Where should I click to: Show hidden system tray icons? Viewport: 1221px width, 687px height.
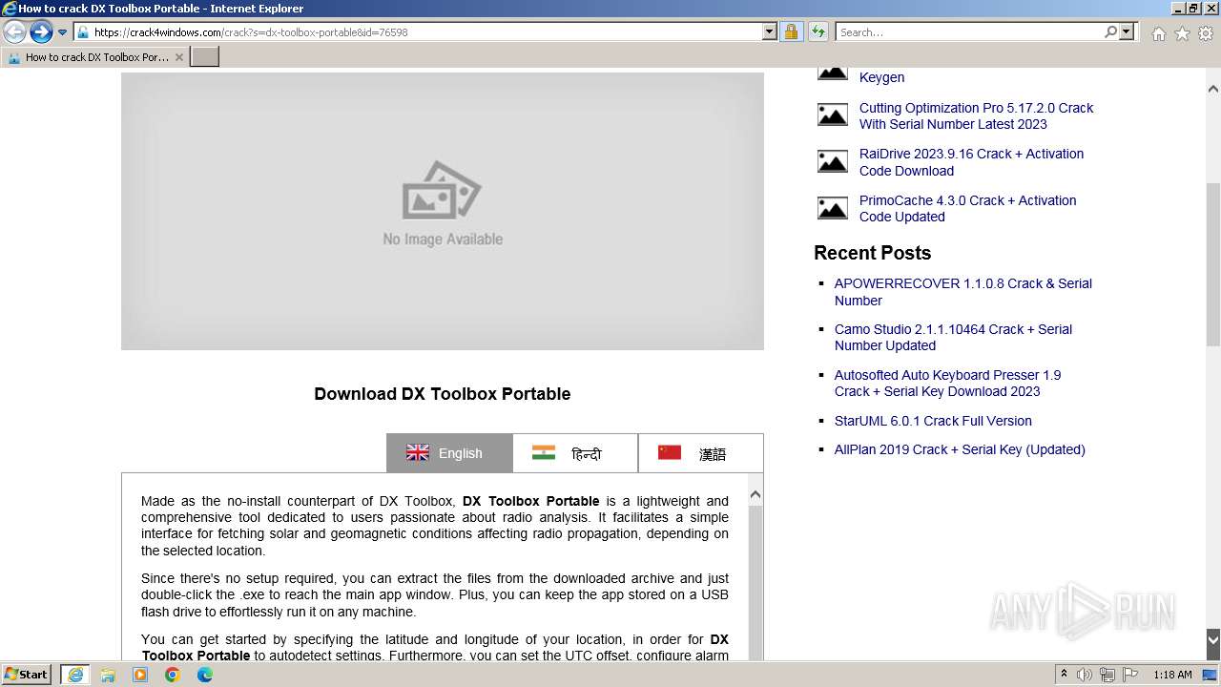1064,675
